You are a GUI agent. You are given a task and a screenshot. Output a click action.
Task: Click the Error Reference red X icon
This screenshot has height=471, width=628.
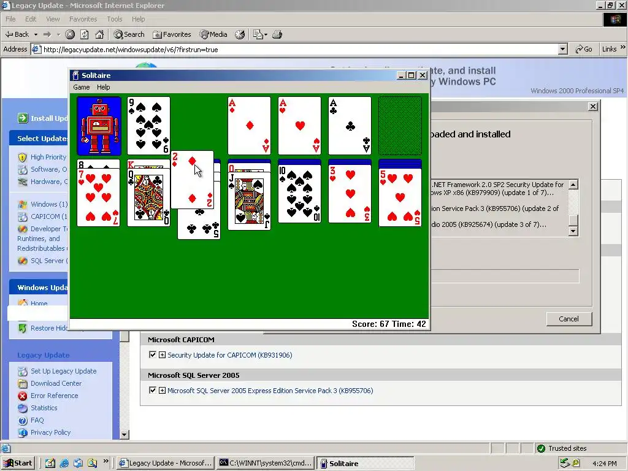tap(23, 396)
